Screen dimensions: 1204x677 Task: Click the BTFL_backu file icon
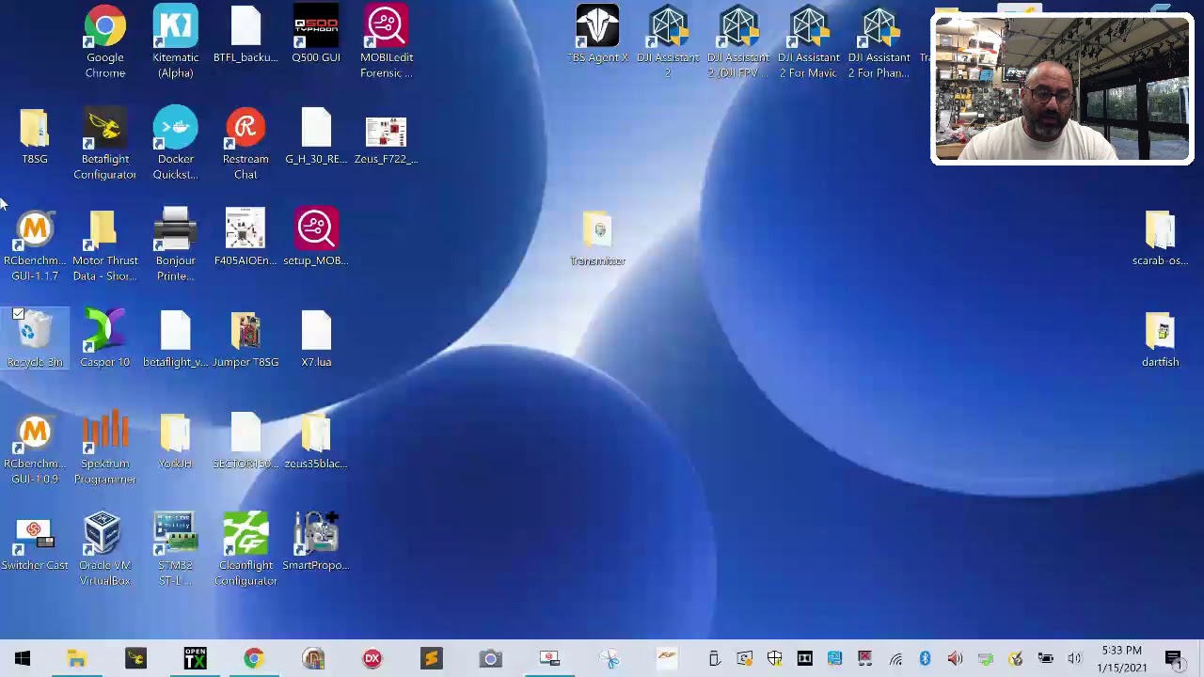pyautogui.click(x=246, y=36)
